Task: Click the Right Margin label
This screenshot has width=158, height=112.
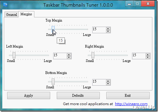Action: click(x=94, y=46)
